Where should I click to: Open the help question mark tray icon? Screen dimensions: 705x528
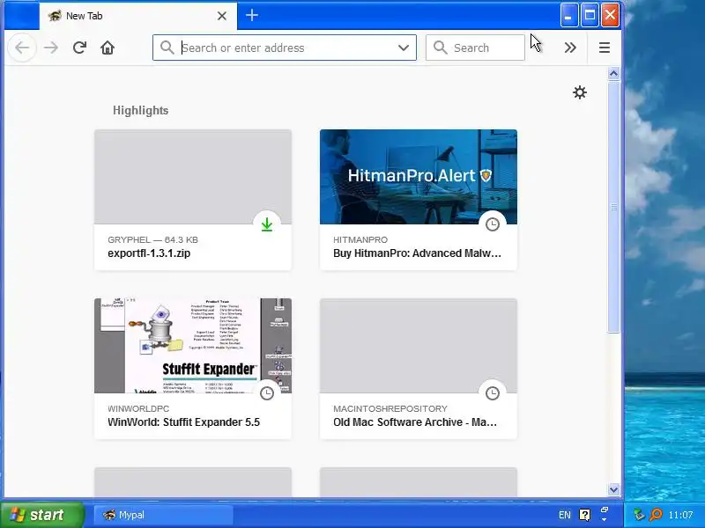coord(584,515)
